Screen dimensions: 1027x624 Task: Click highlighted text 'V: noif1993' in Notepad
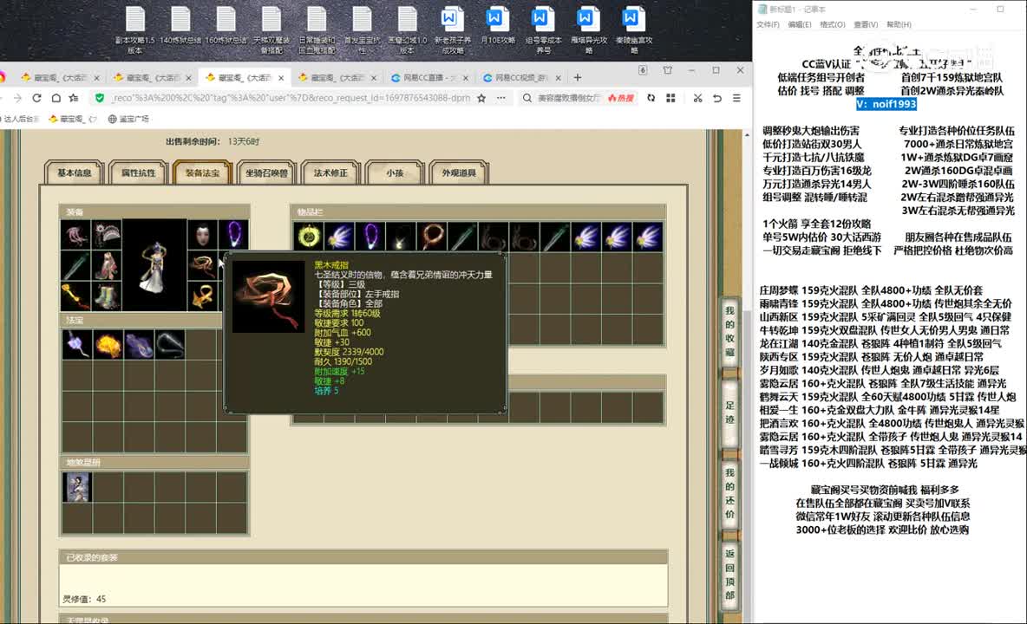click(886, 104)
